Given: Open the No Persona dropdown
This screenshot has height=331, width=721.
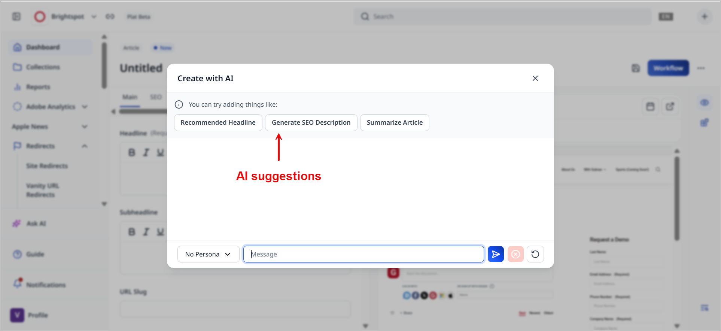Looking at the screenshot, I should [208, 254].
